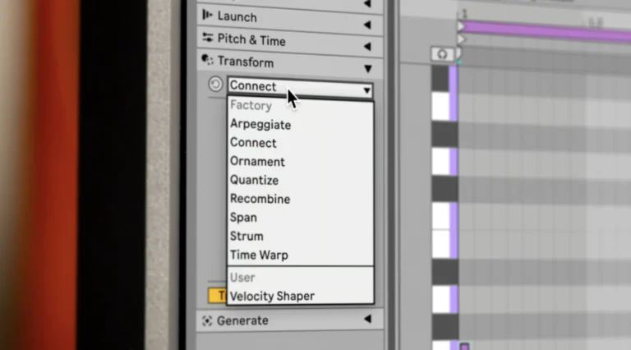Click the Pitch & Time section title
The width and height of the screenshot is (631, 350).
point(251,40)
